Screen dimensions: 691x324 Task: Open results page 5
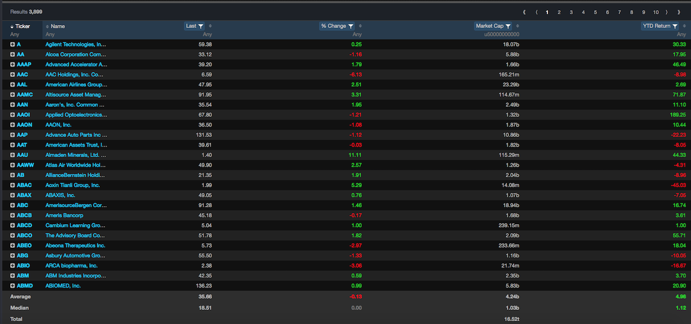click(595, 12)
